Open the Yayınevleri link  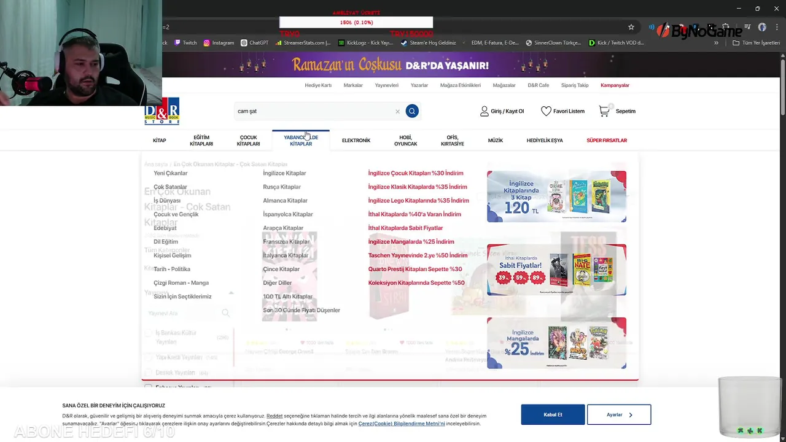pos(387,85)
